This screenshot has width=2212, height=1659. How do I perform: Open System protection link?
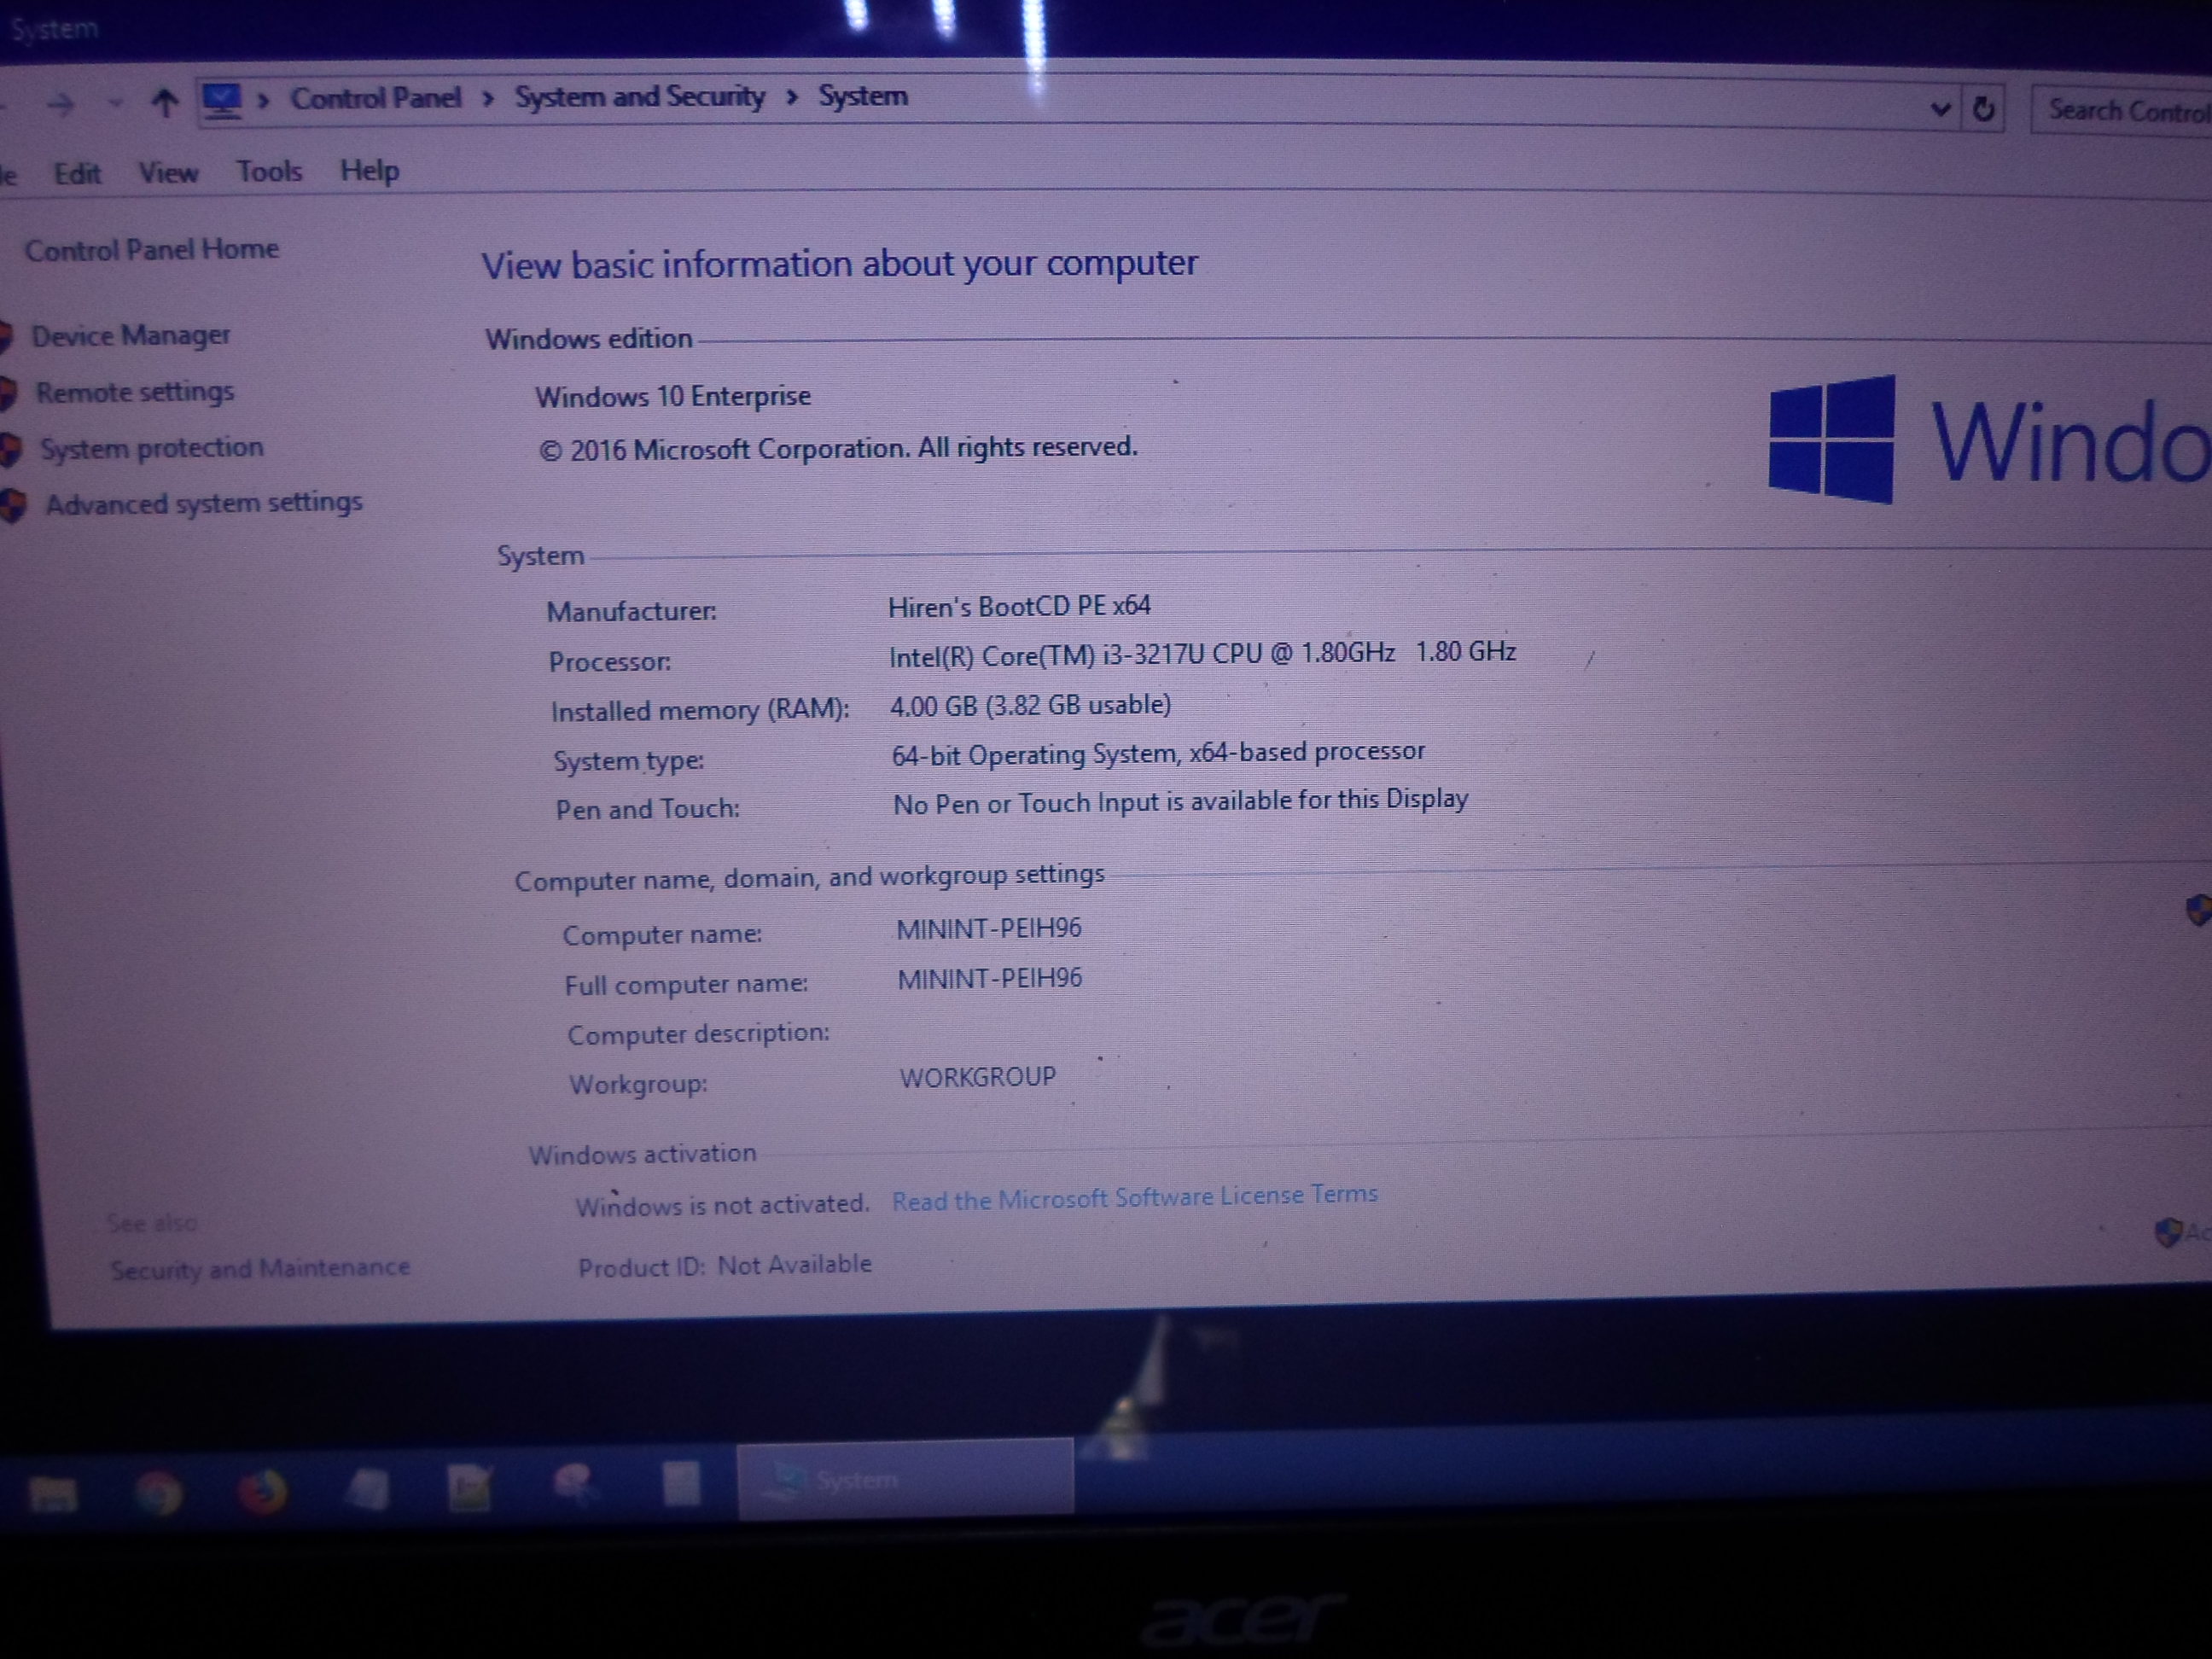[152, 447]
